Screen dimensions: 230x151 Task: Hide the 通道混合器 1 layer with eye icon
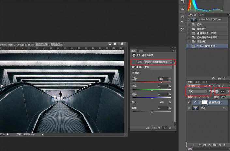pos(189,102)
